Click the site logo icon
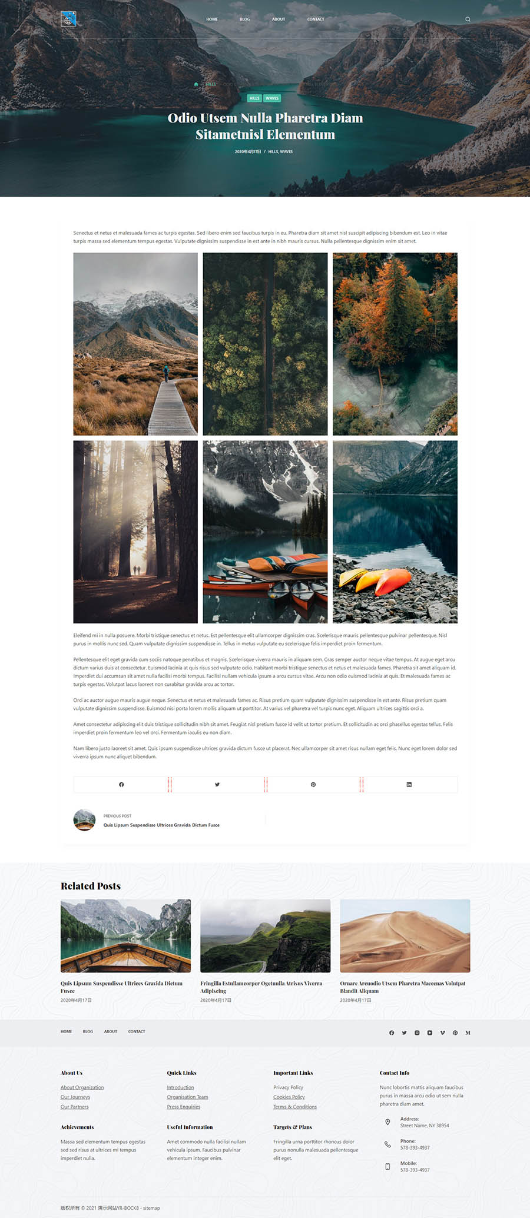Image resolution: width=530 pixels, height=1218 pixels. click(68, 19)
